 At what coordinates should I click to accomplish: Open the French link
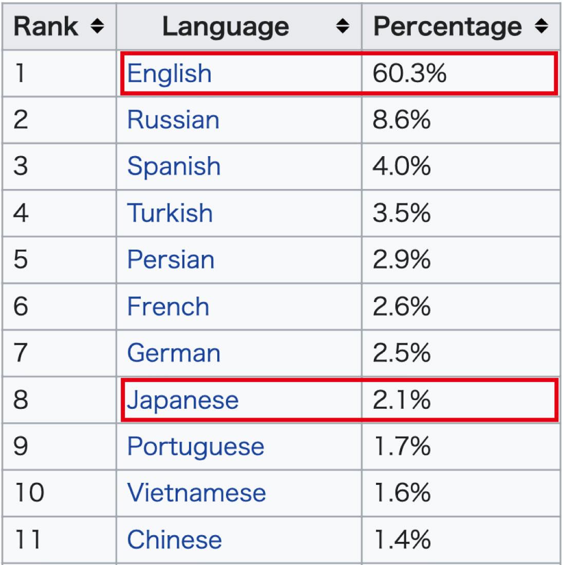point(168,306)
